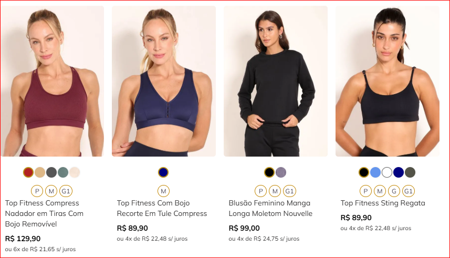Select size G1 for Top Fitness Sting Regata
This screenshot has width=450, height=258.
(x=409, y=191)
